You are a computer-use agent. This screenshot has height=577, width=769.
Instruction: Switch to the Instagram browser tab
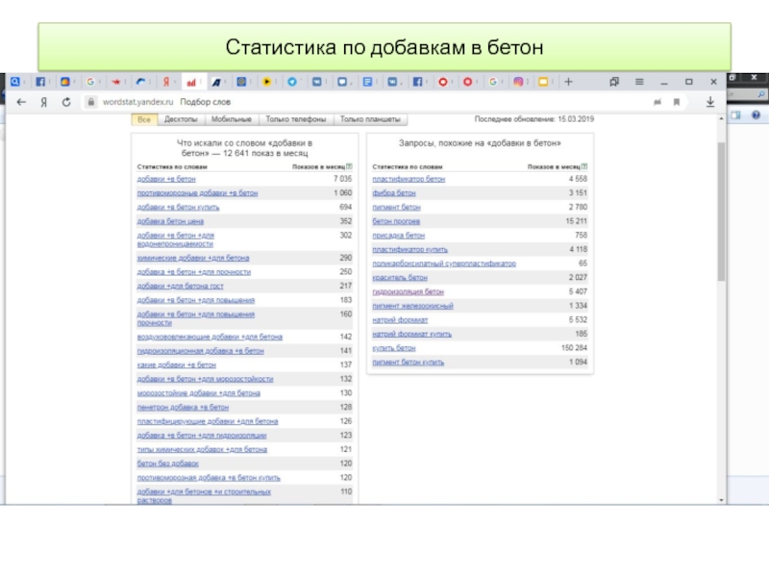point(518,82)
